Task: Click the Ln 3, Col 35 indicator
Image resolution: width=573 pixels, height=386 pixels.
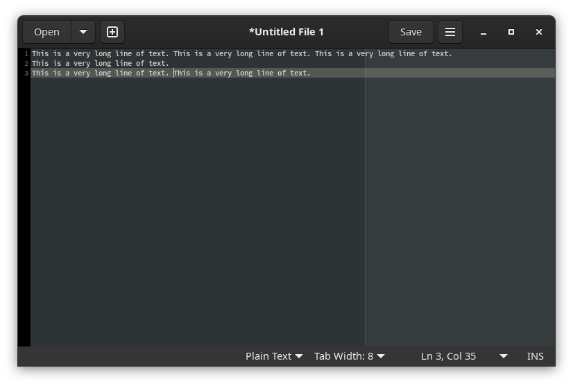Action: coord(448,356)
